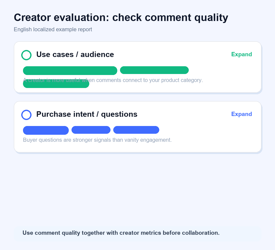Screen dimensions: 275x250
Task: Select the middle blue pill under Purchase intent
Action: [91, 130]
